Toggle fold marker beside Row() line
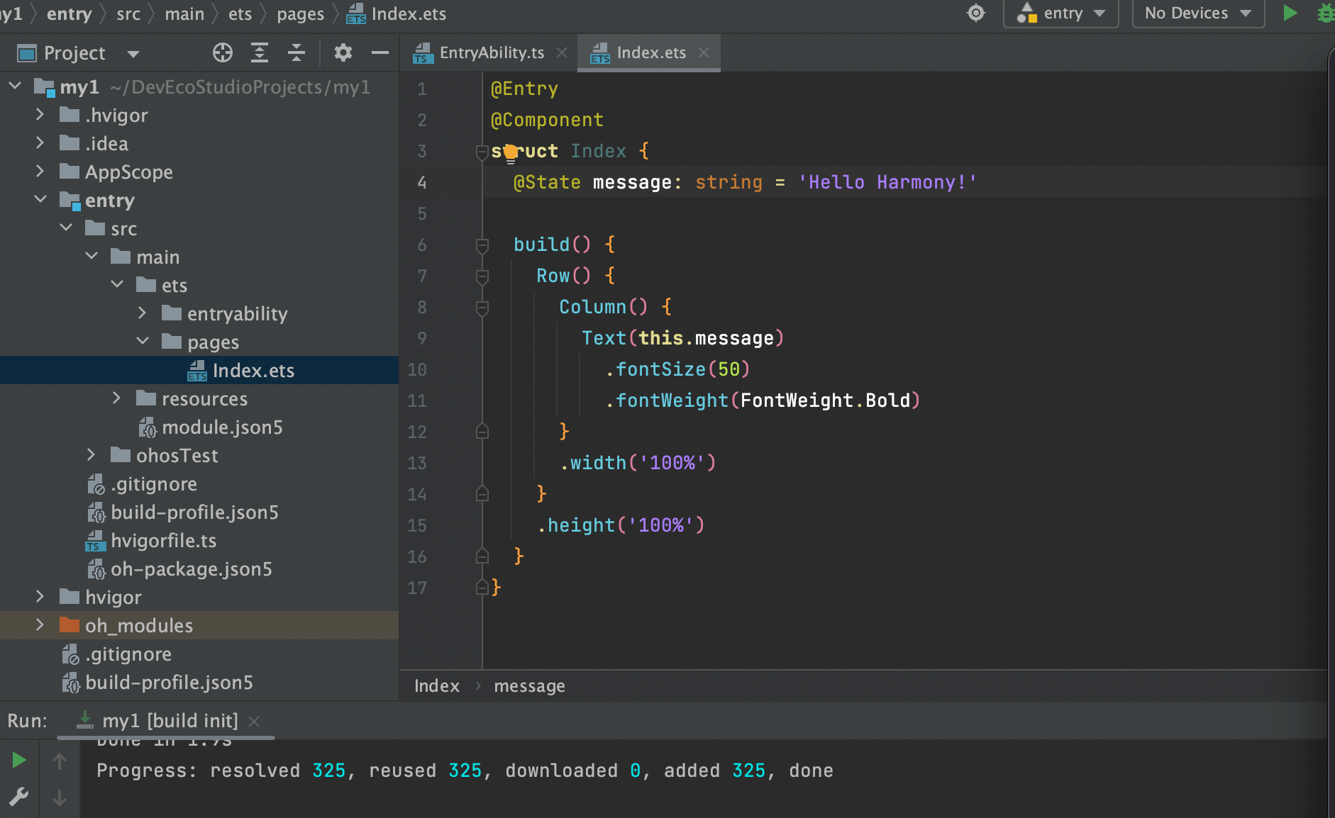Screen dimensions: 1335x818 482,276
